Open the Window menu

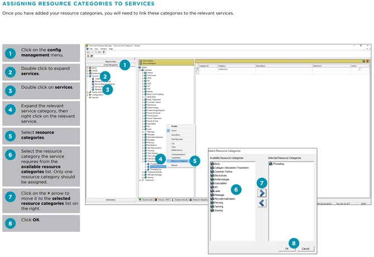(x=103, y=49)
